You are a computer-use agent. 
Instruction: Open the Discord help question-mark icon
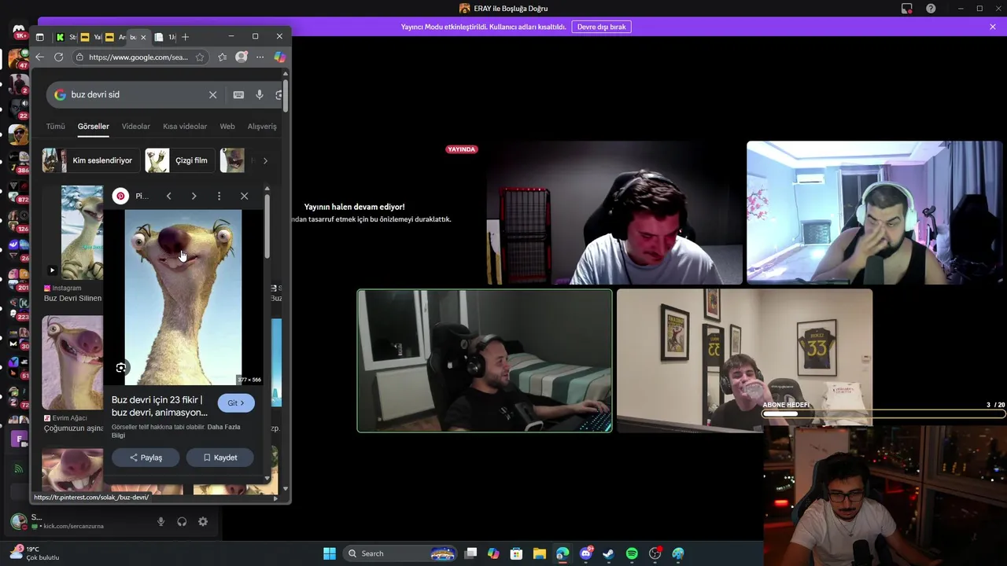pos(931,9)
